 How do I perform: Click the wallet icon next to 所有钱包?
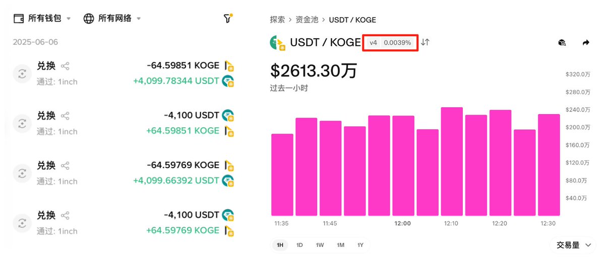[19, 19]
